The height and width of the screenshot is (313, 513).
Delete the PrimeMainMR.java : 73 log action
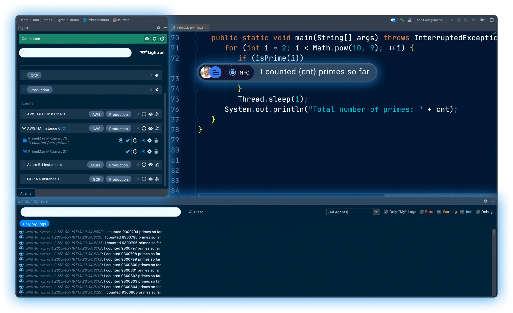tap(156, 140)
